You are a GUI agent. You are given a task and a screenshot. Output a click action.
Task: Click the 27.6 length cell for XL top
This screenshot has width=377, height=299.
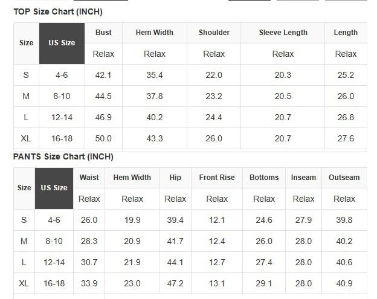pyautogui.click(x=346, y=139)
